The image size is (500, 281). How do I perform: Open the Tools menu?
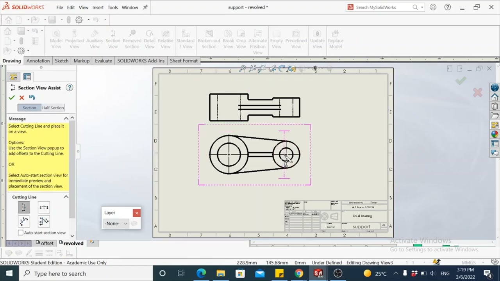[x=112, y=7]
